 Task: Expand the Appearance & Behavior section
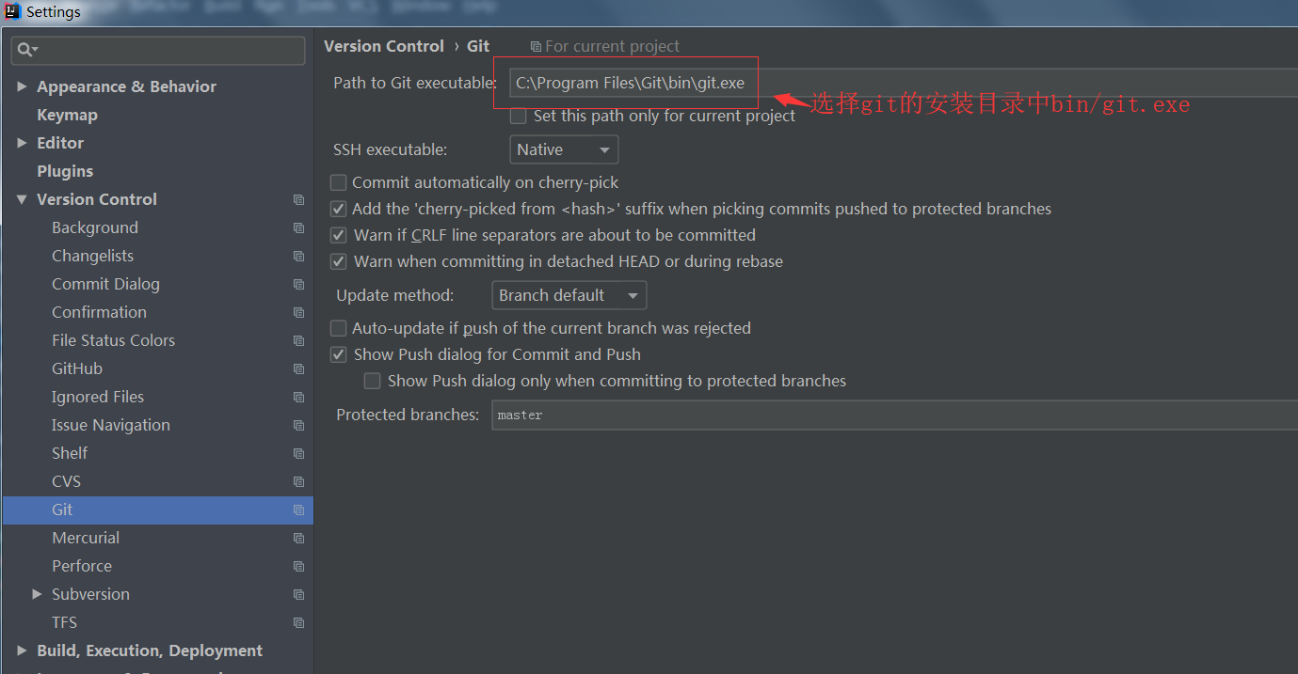click(x=22, y=86)
